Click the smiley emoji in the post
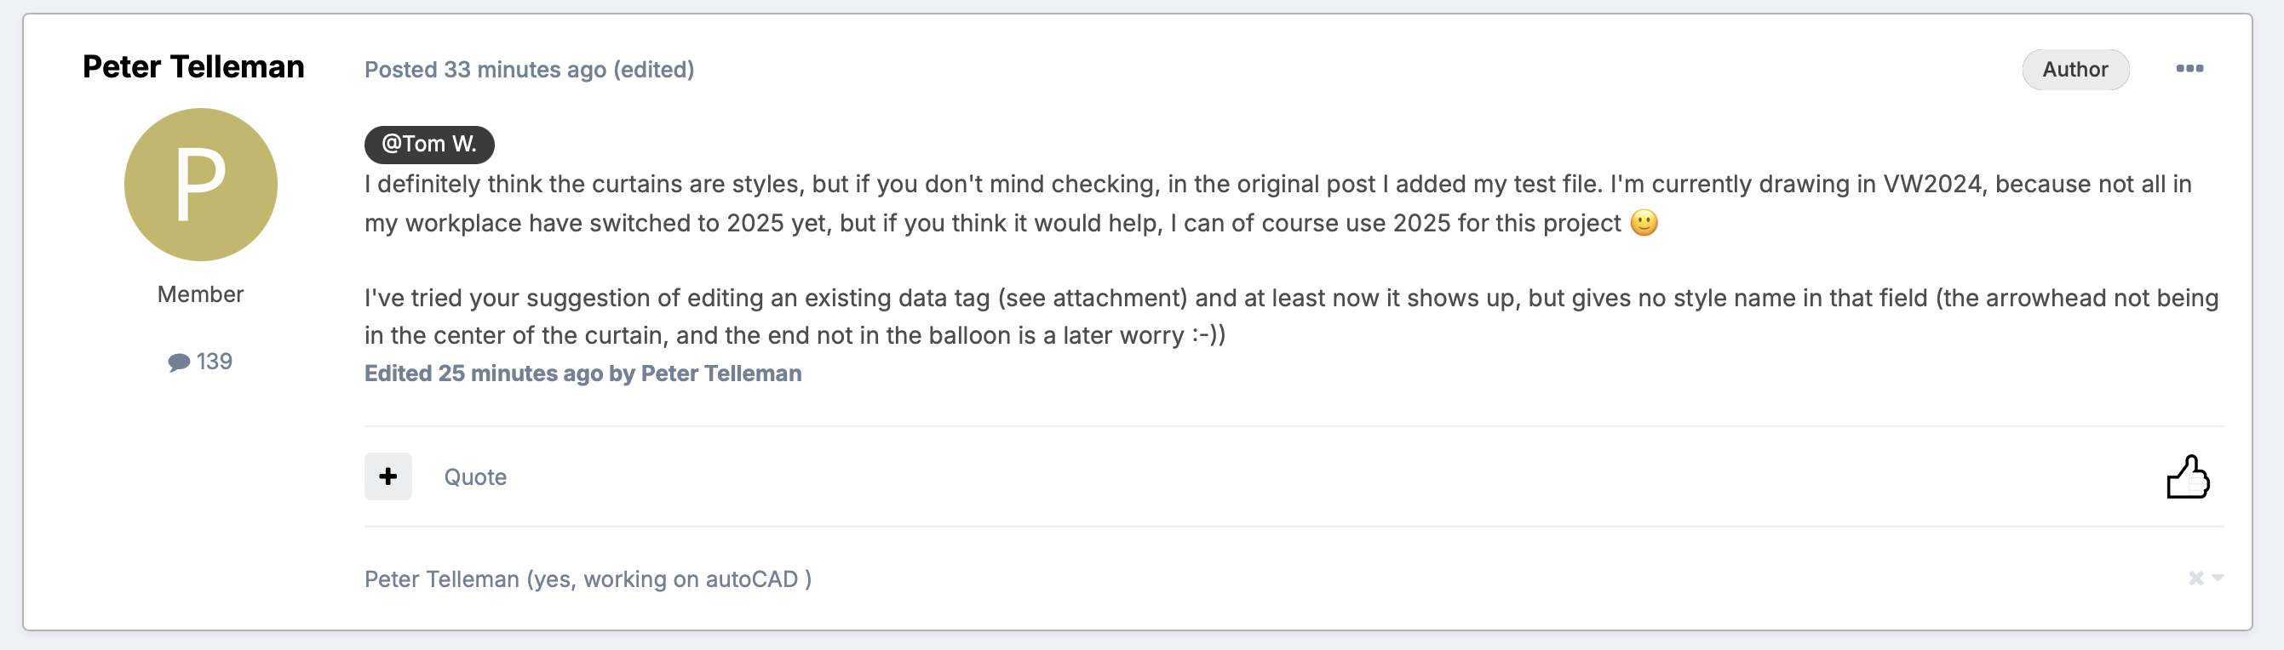Screen dimensions: 2284x650 point(1644,224)
